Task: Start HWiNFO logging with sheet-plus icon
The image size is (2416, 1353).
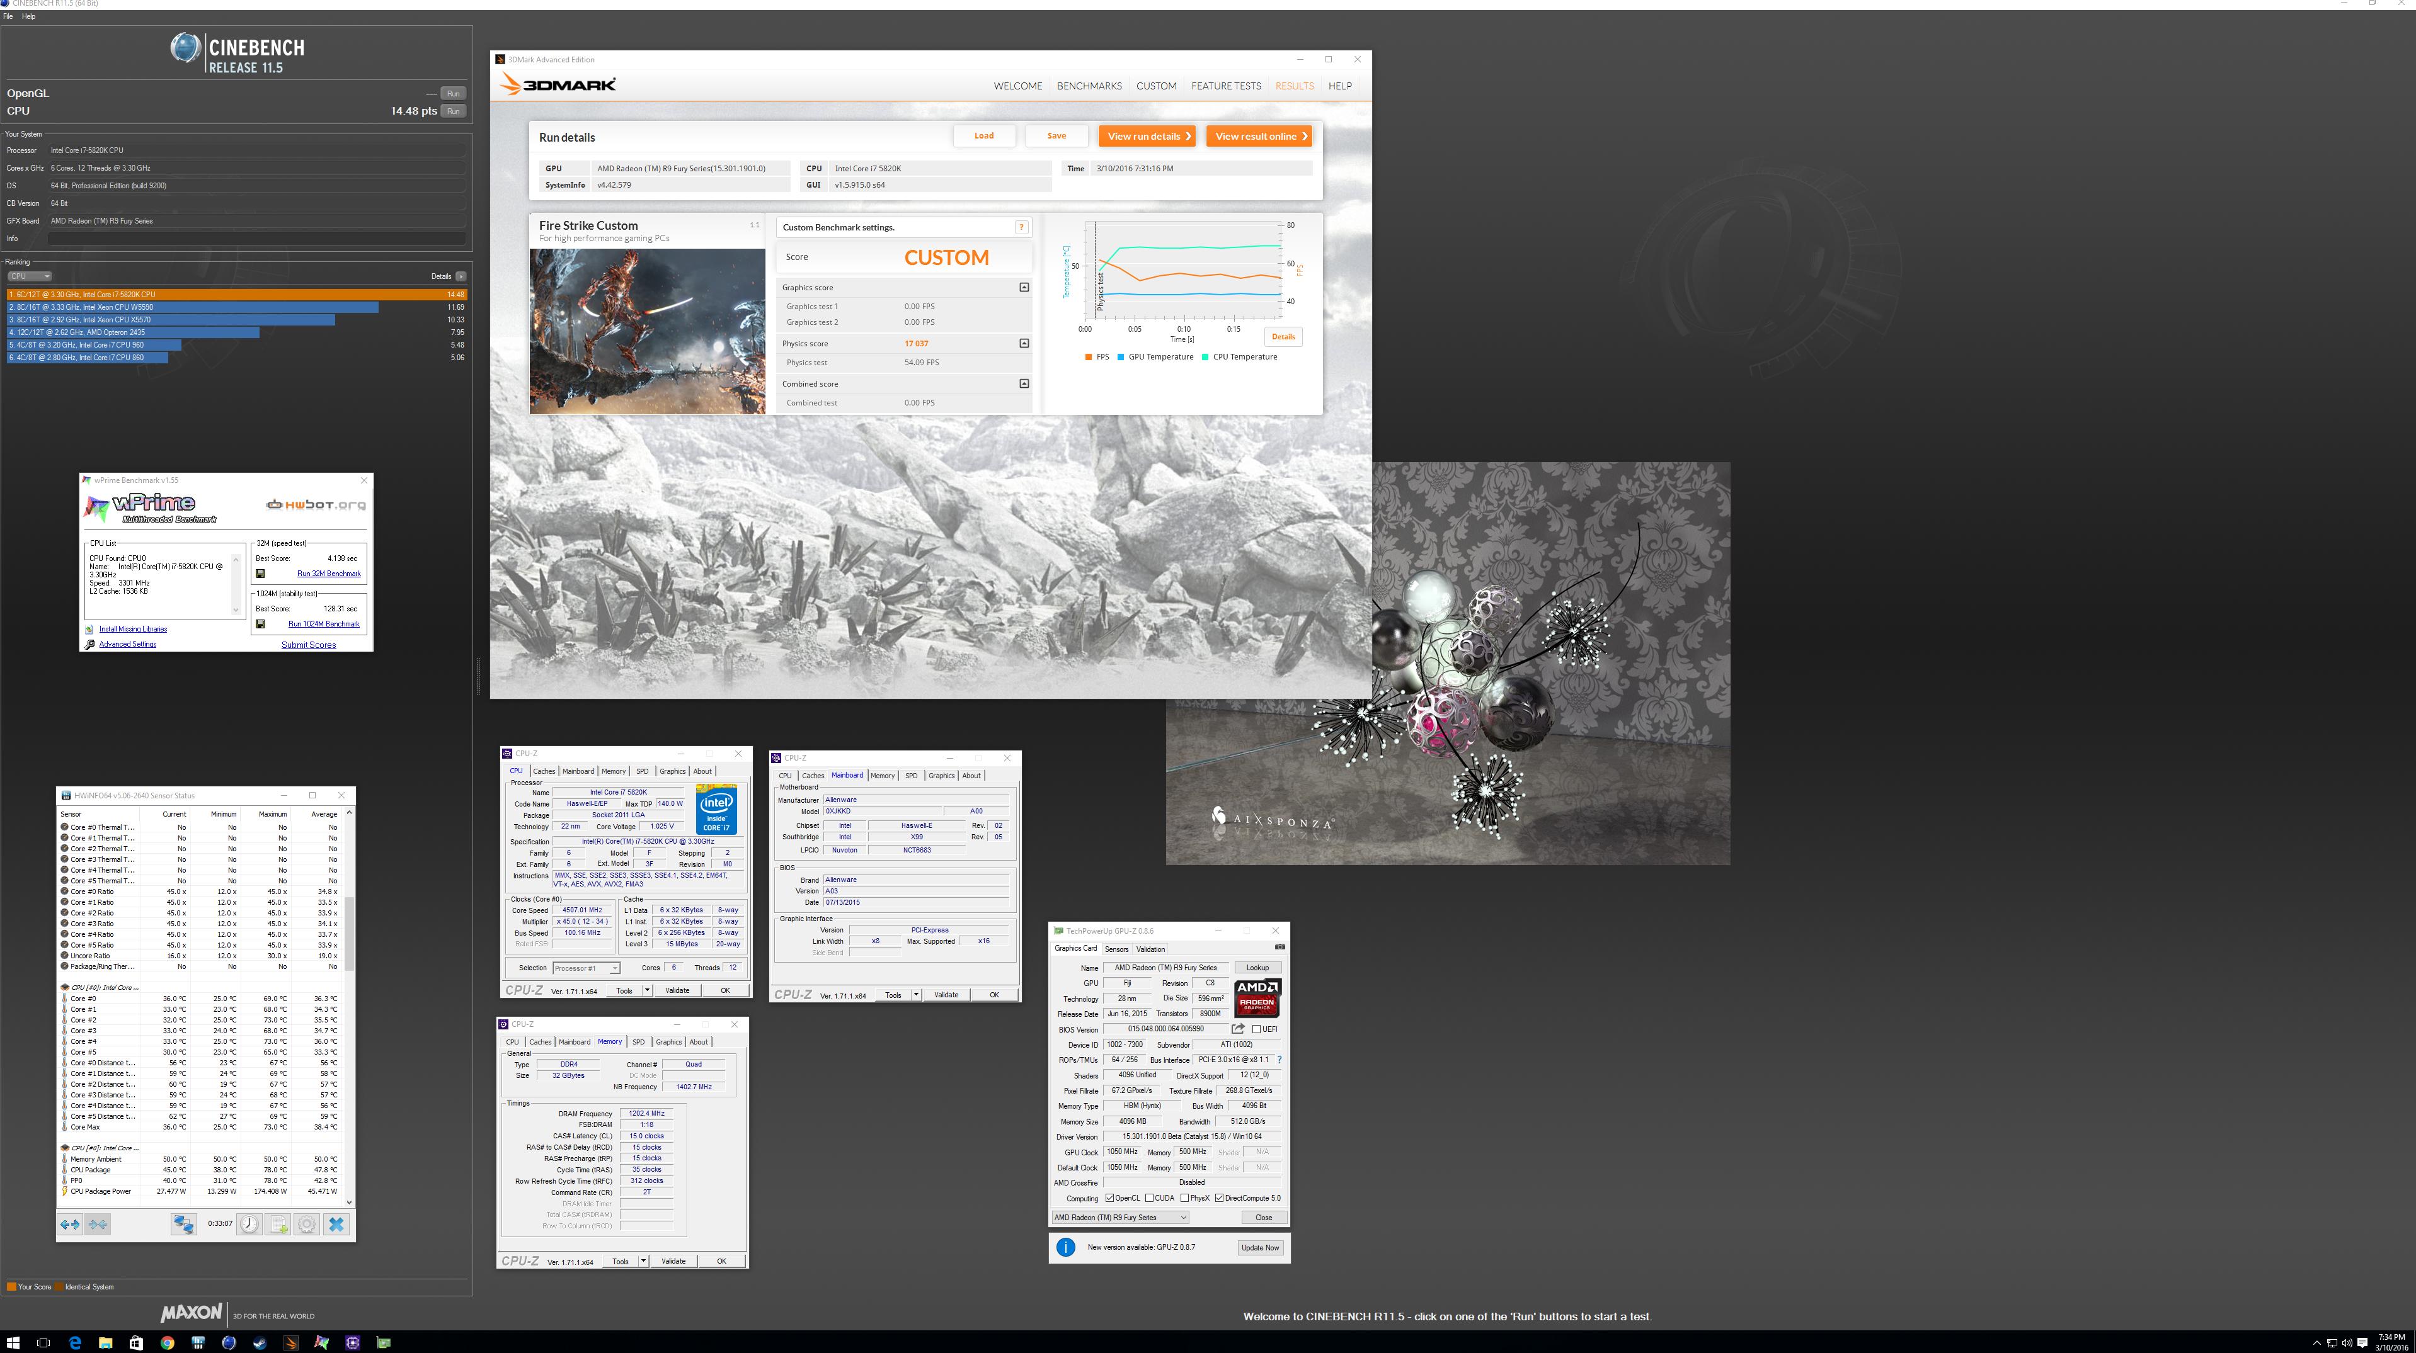Action: pos(278,1224)
